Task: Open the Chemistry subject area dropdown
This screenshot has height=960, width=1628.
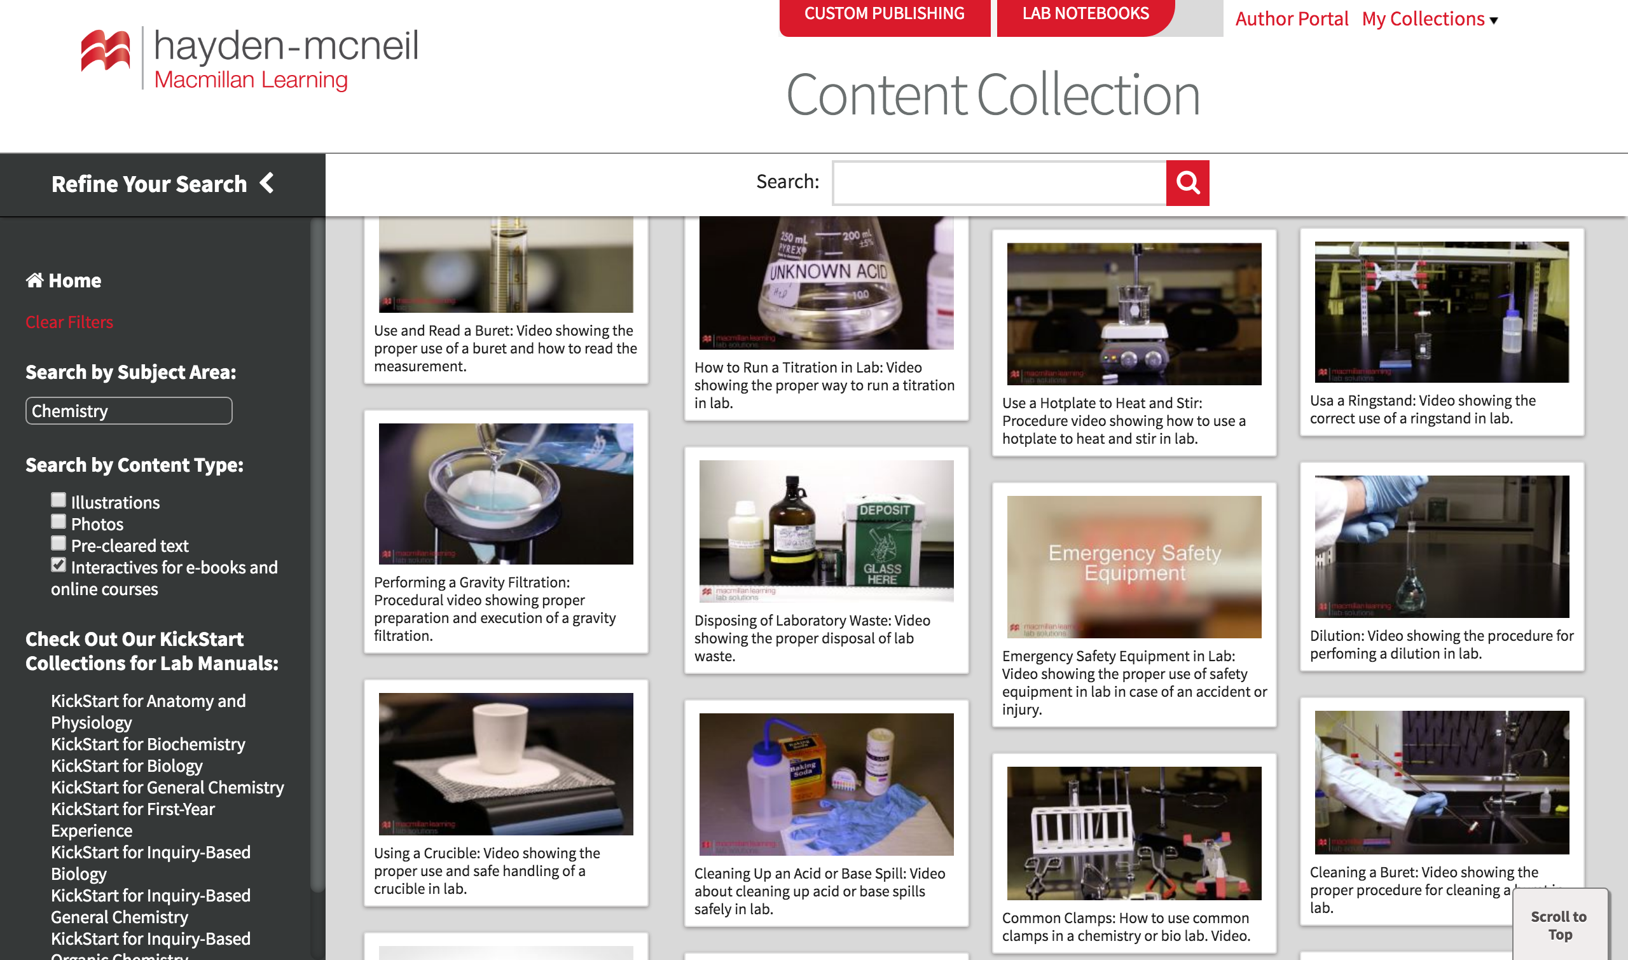Action: 128,411
